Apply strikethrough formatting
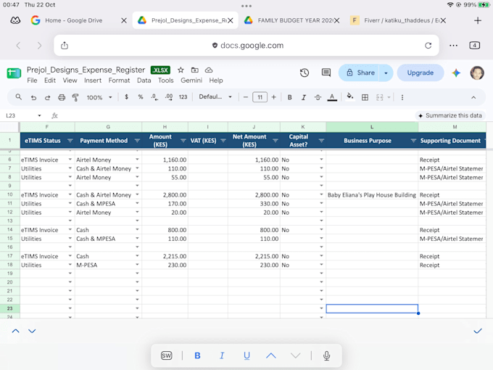This screenshot has height=370, width=493. point(318,97)
